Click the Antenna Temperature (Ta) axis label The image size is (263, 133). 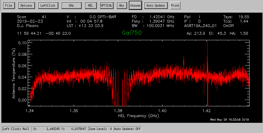13,73
